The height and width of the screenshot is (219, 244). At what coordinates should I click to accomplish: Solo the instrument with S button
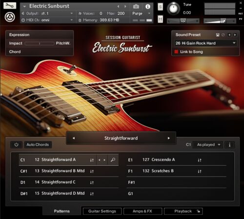pyautogui.click(x=161, y=7)
